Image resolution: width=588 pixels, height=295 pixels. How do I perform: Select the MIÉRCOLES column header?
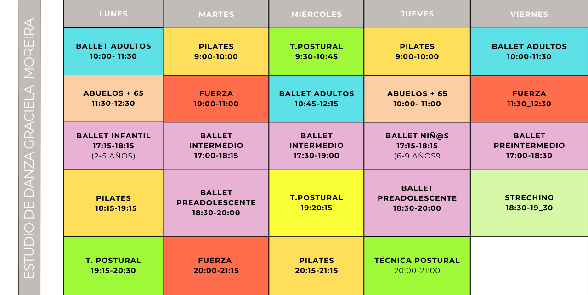(x=317, y=14)
